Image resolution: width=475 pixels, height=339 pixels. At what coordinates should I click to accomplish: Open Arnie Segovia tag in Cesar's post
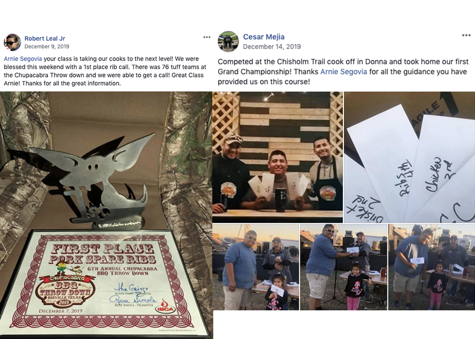point(343,72)
